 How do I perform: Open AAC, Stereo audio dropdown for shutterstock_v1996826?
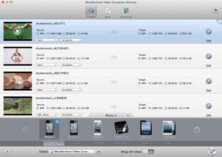tap(47, 115)
